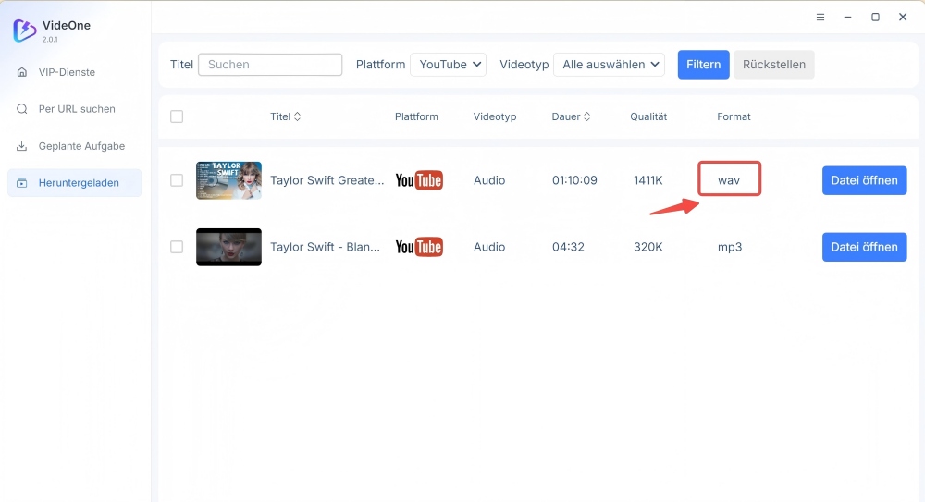925x502 pixels.
Task: Click the Filtern button
Action: (703, 65)
